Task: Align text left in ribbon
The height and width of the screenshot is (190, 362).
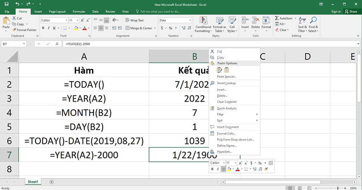Action: (x=95, y=28)
